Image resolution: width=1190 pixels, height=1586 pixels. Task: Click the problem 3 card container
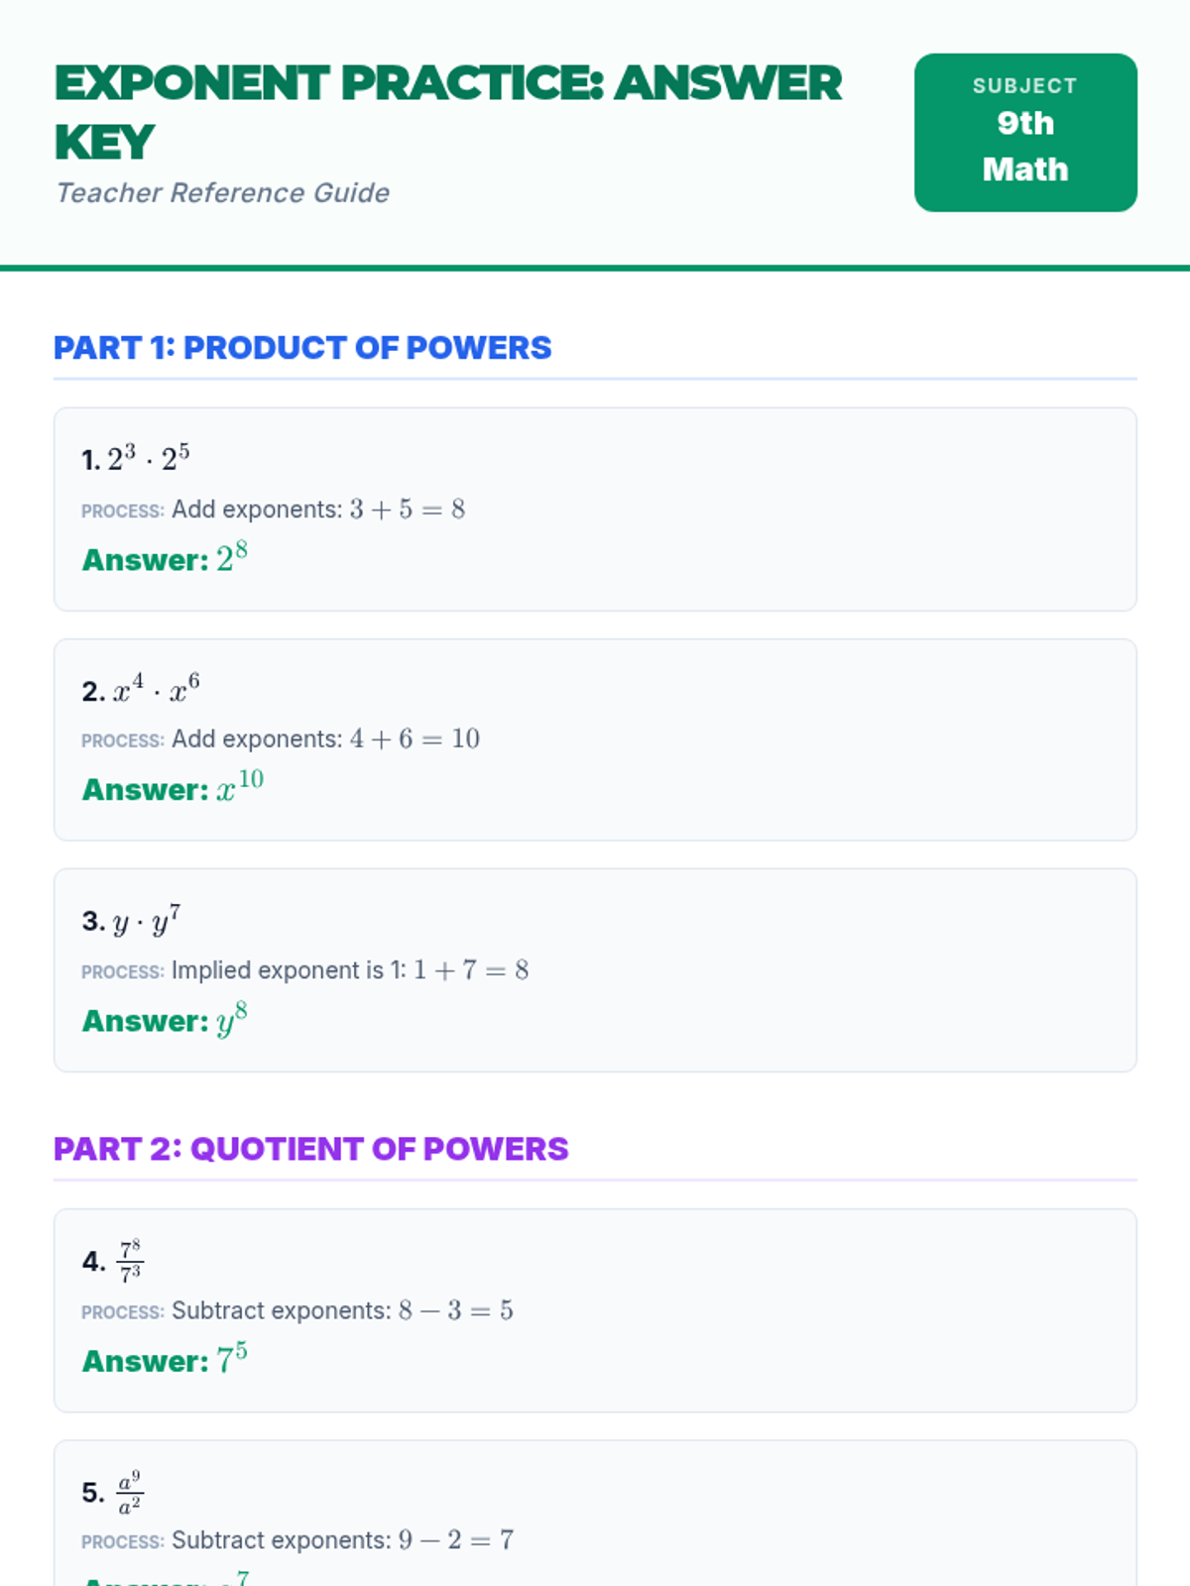coord(595,970)
